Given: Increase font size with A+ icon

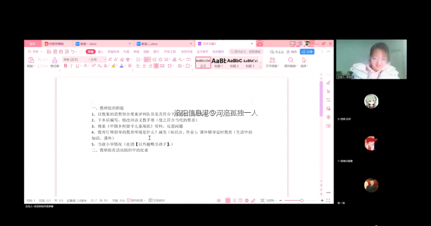Looking at the screenshot, I should tap(110, 60).
